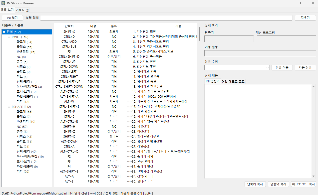Click the 지우기 button
Screen dimensions: 318x195
[305, 18]
